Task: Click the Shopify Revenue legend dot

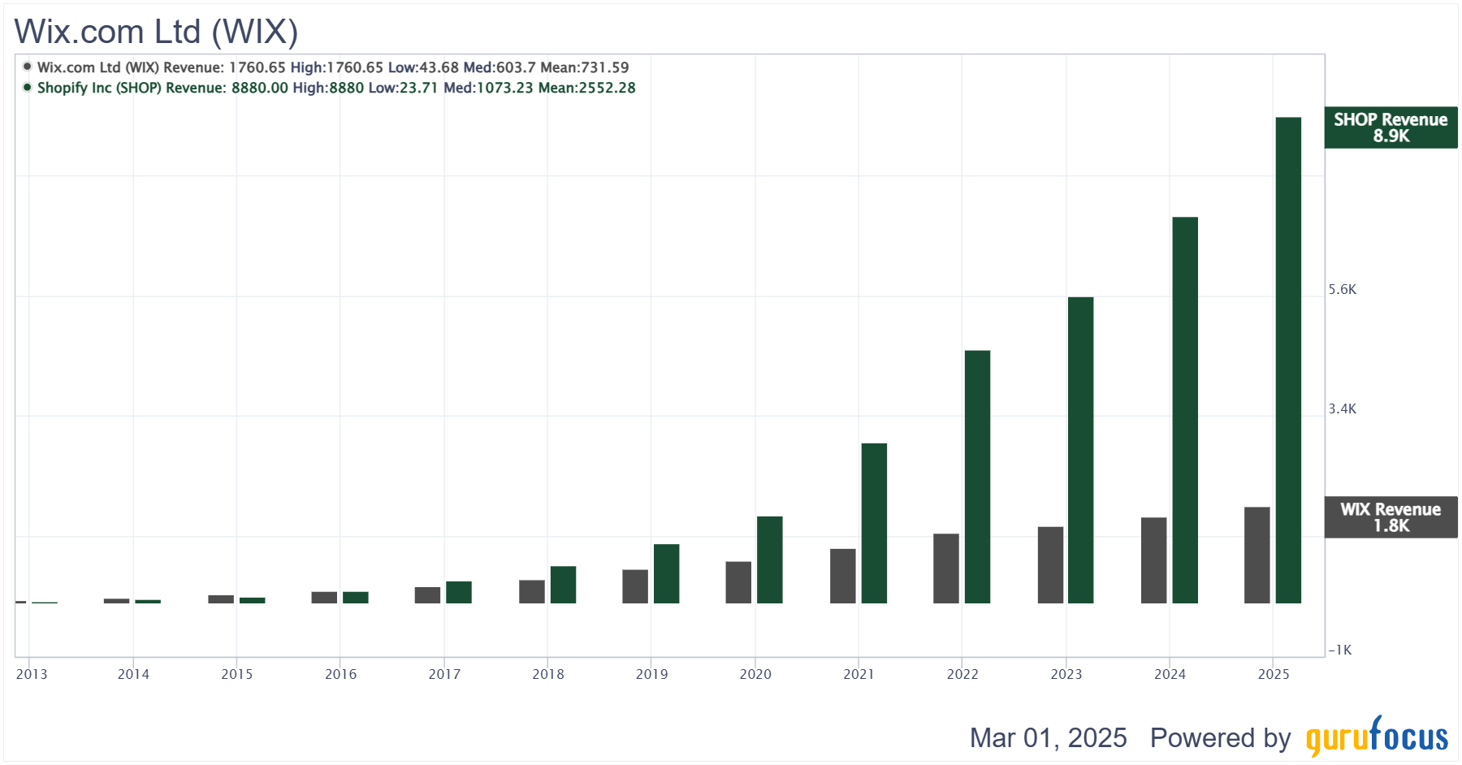Action: 28,87
